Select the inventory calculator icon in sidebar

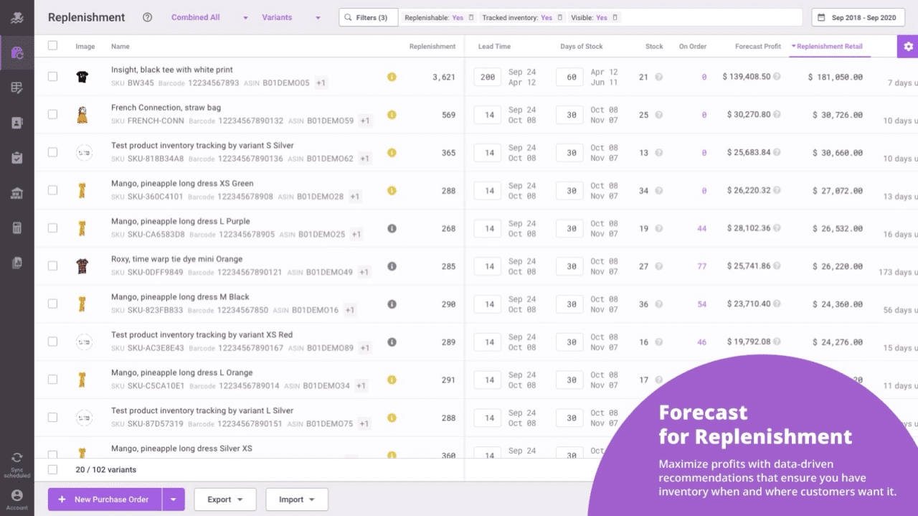click(x=16, y=227)
